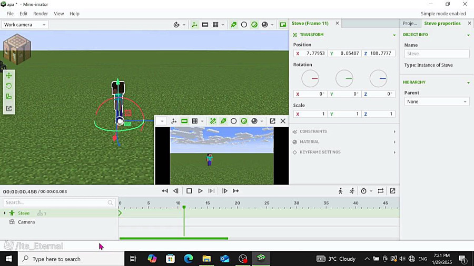This screenshot has width=474, height=266.
Task: Expand the Steve tree item
Action: point(5,213)
